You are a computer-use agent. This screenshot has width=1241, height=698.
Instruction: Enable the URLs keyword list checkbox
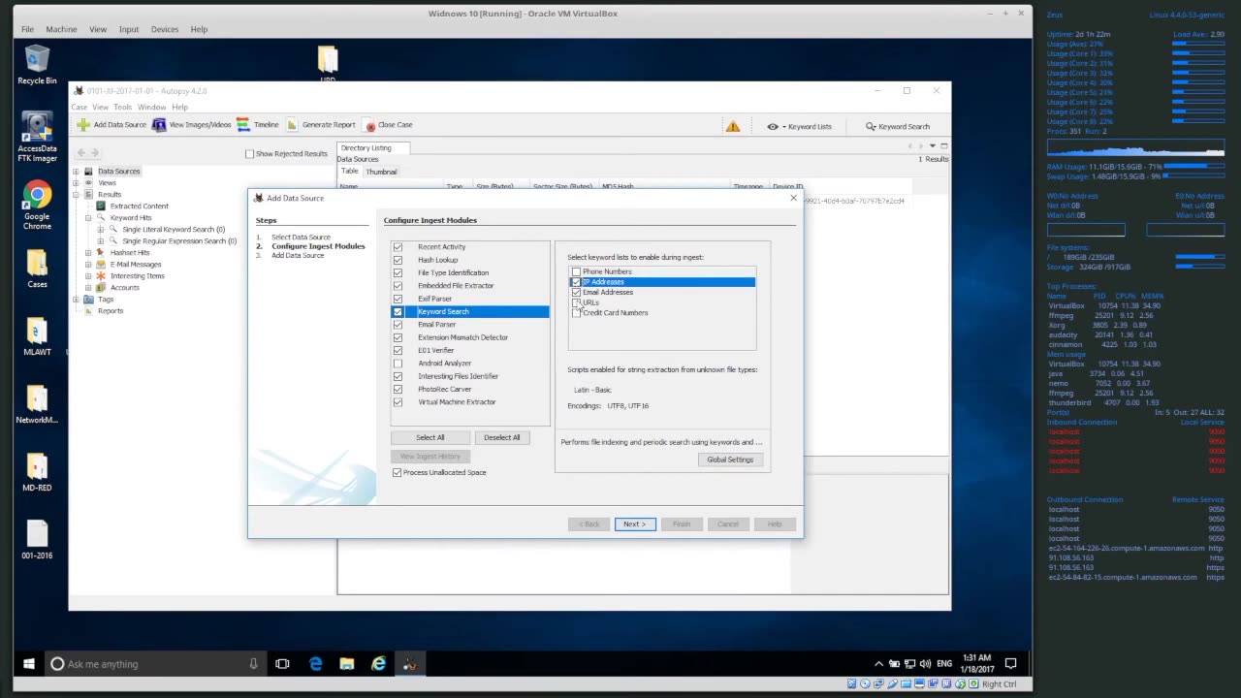(576, 302)
